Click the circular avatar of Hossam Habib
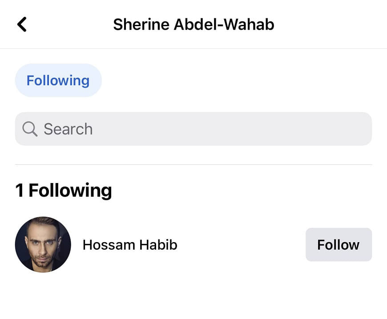Screen dimensions: 387x319 point(43,244)
